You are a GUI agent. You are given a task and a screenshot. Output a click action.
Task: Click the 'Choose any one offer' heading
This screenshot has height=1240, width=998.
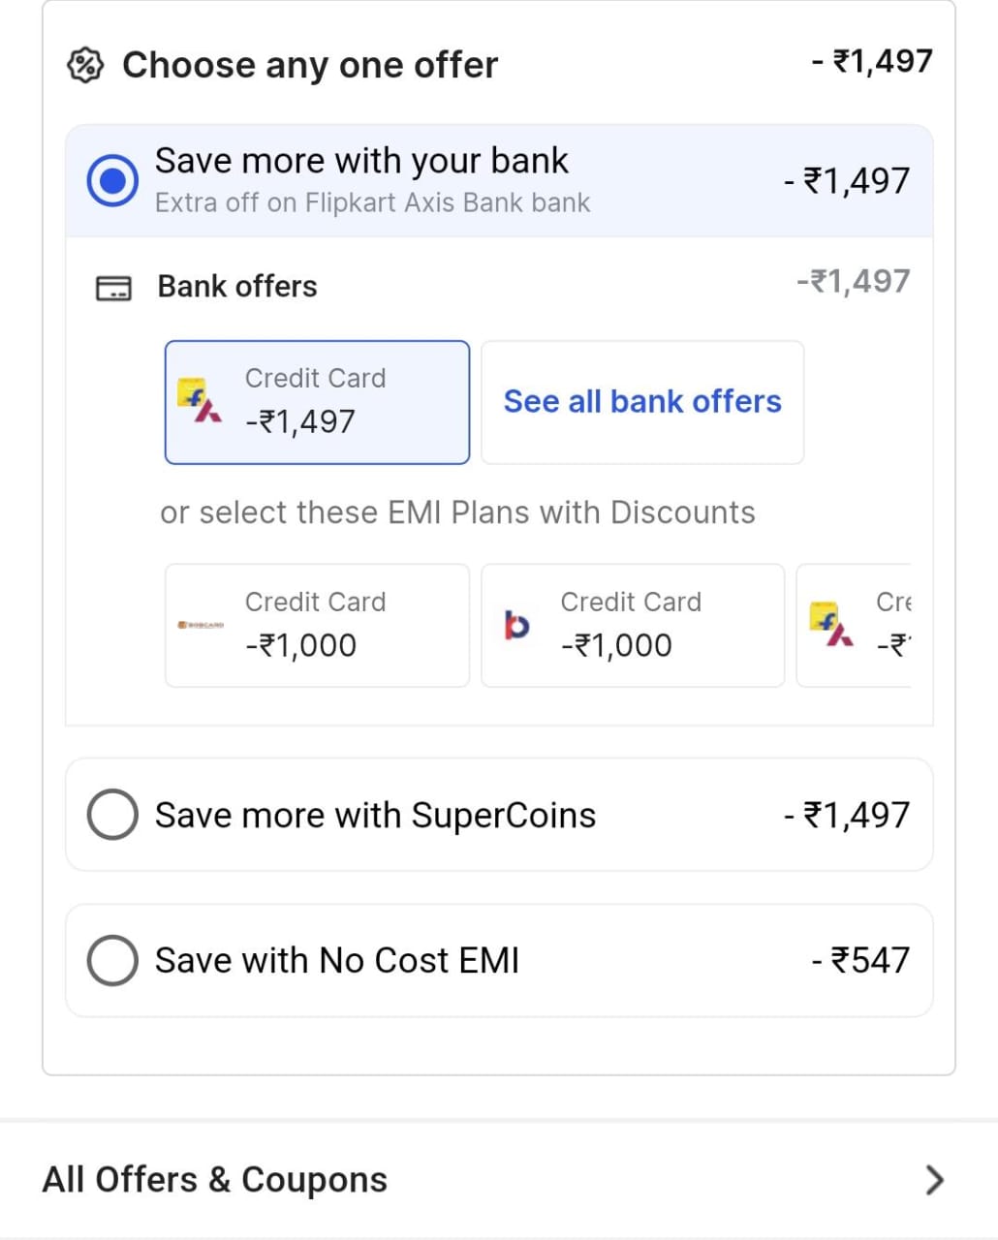[x=310, y=65]
